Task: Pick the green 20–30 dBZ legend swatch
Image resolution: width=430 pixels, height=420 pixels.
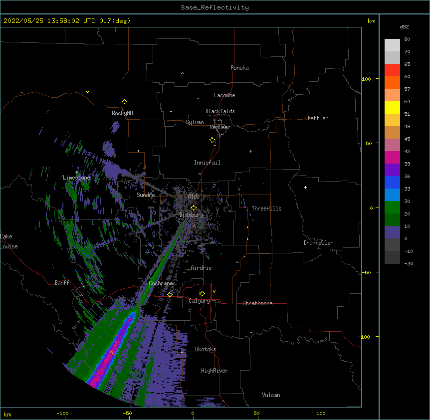Action: pyautogui.click(x=392, y=208)
